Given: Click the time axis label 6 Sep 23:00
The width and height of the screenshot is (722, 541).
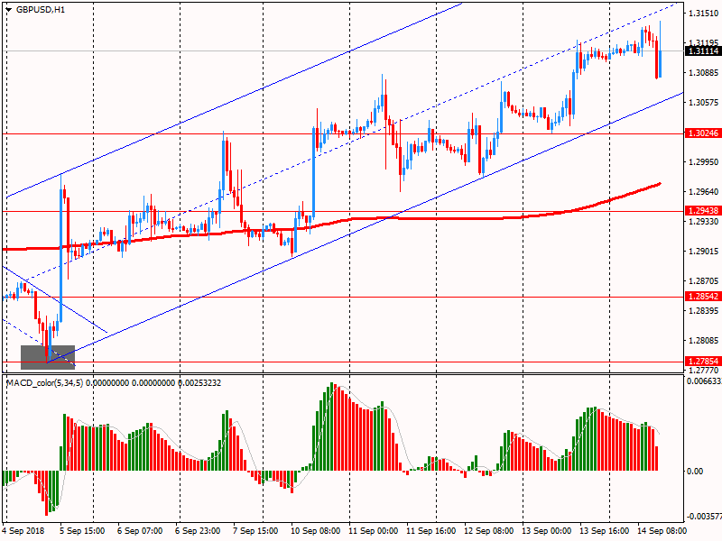Looking at the screenshot, I should click(198, 531).
